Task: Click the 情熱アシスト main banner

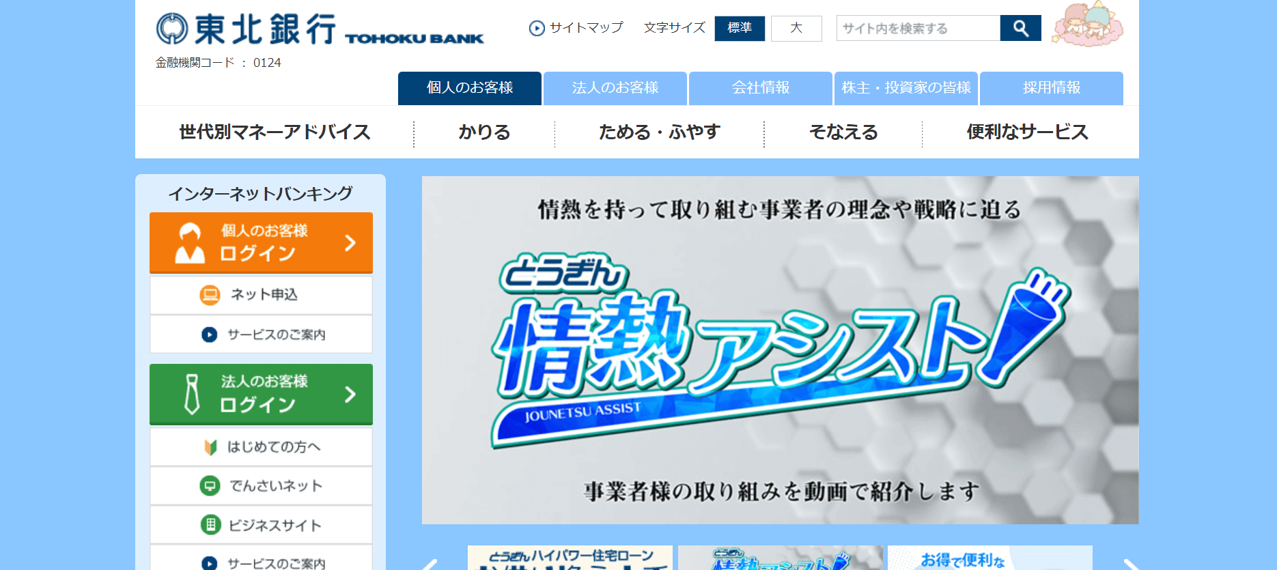Action: [x=780, y=350]
